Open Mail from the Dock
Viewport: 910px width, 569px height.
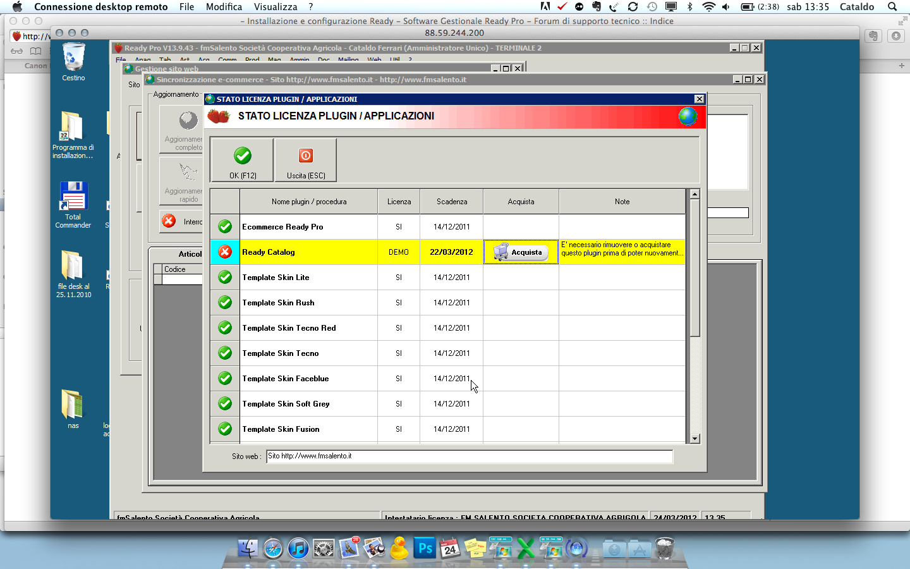tap(349, 548)
